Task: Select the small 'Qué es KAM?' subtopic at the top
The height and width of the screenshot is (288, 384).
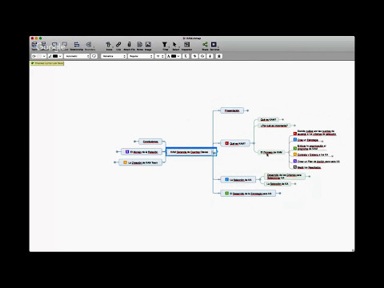Action: point(269,119)
